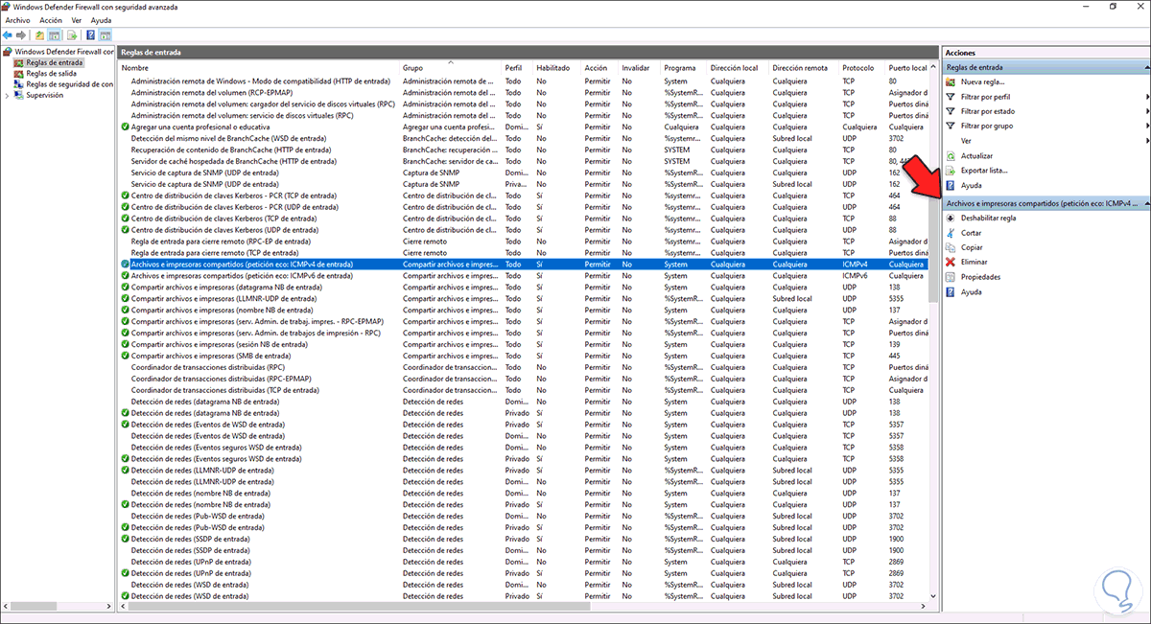Click green check of ICMPv6 de entrada rule
The width and height of the screenshot is (1151, 624).
[125, 275]
